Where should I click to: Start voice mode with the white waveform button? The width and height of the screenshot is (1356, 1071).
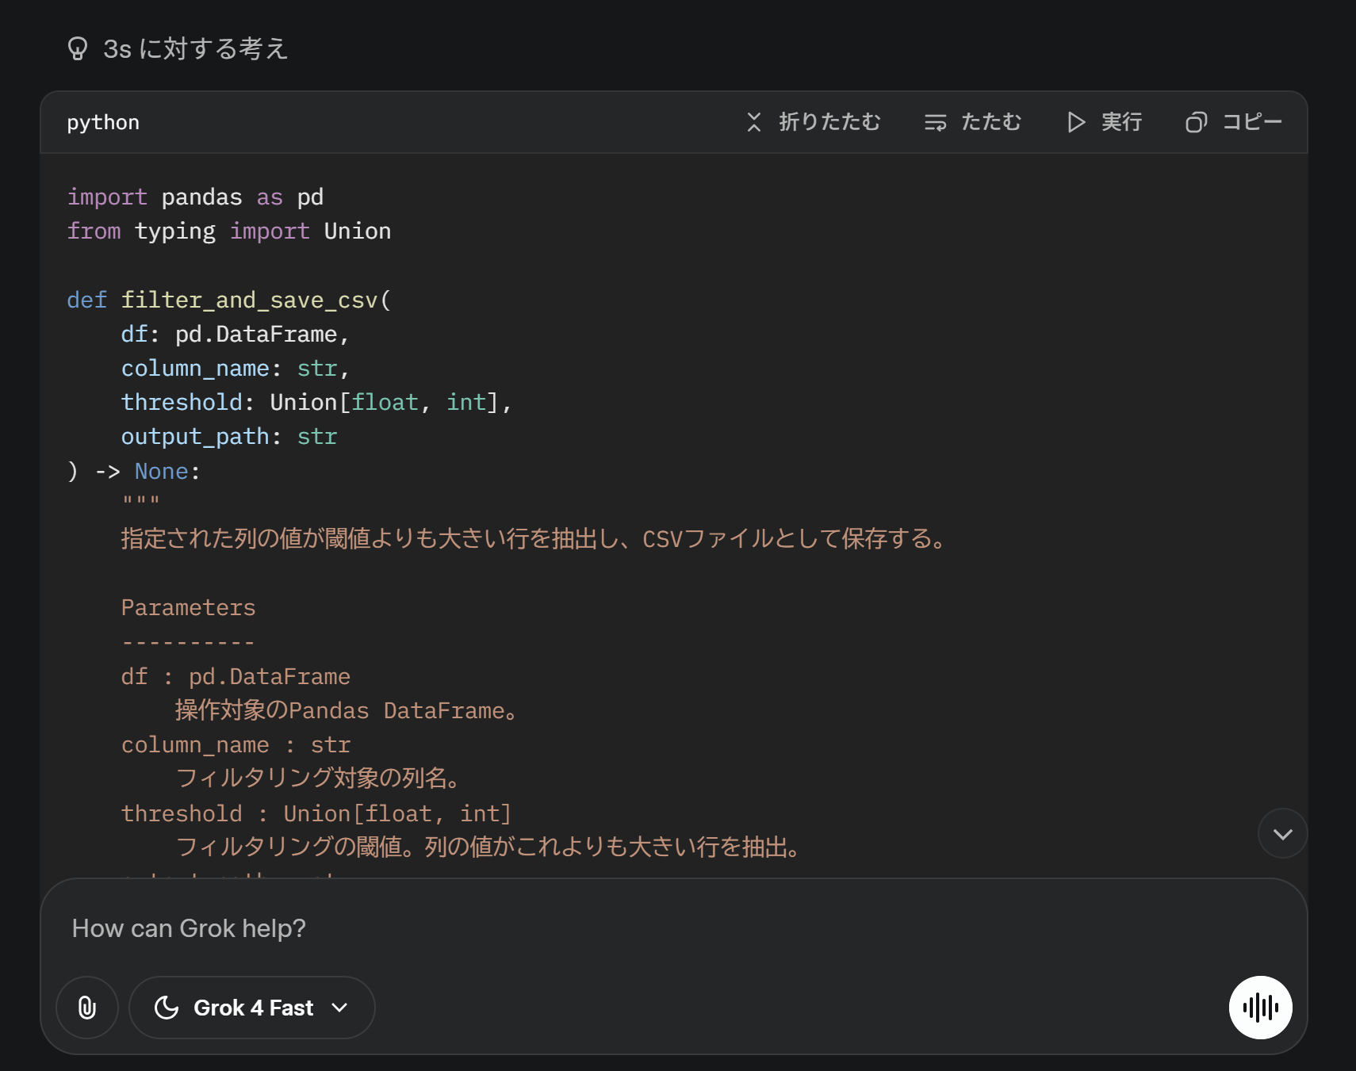[1260, 1008]
